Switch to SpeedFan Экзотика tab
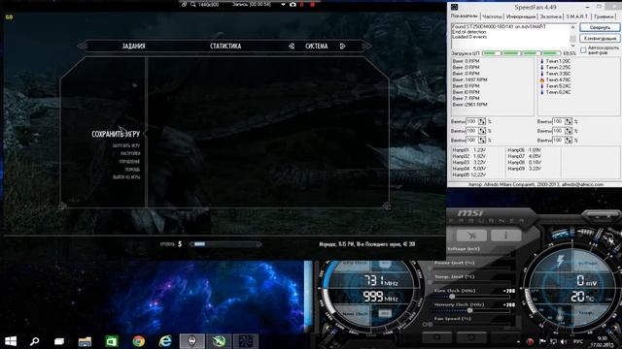 click(x=551, y=16)
